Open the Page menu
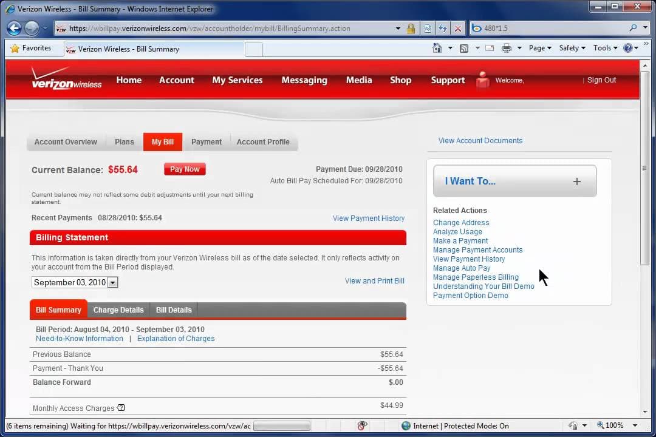656x437 pixels. click(540, 48)
